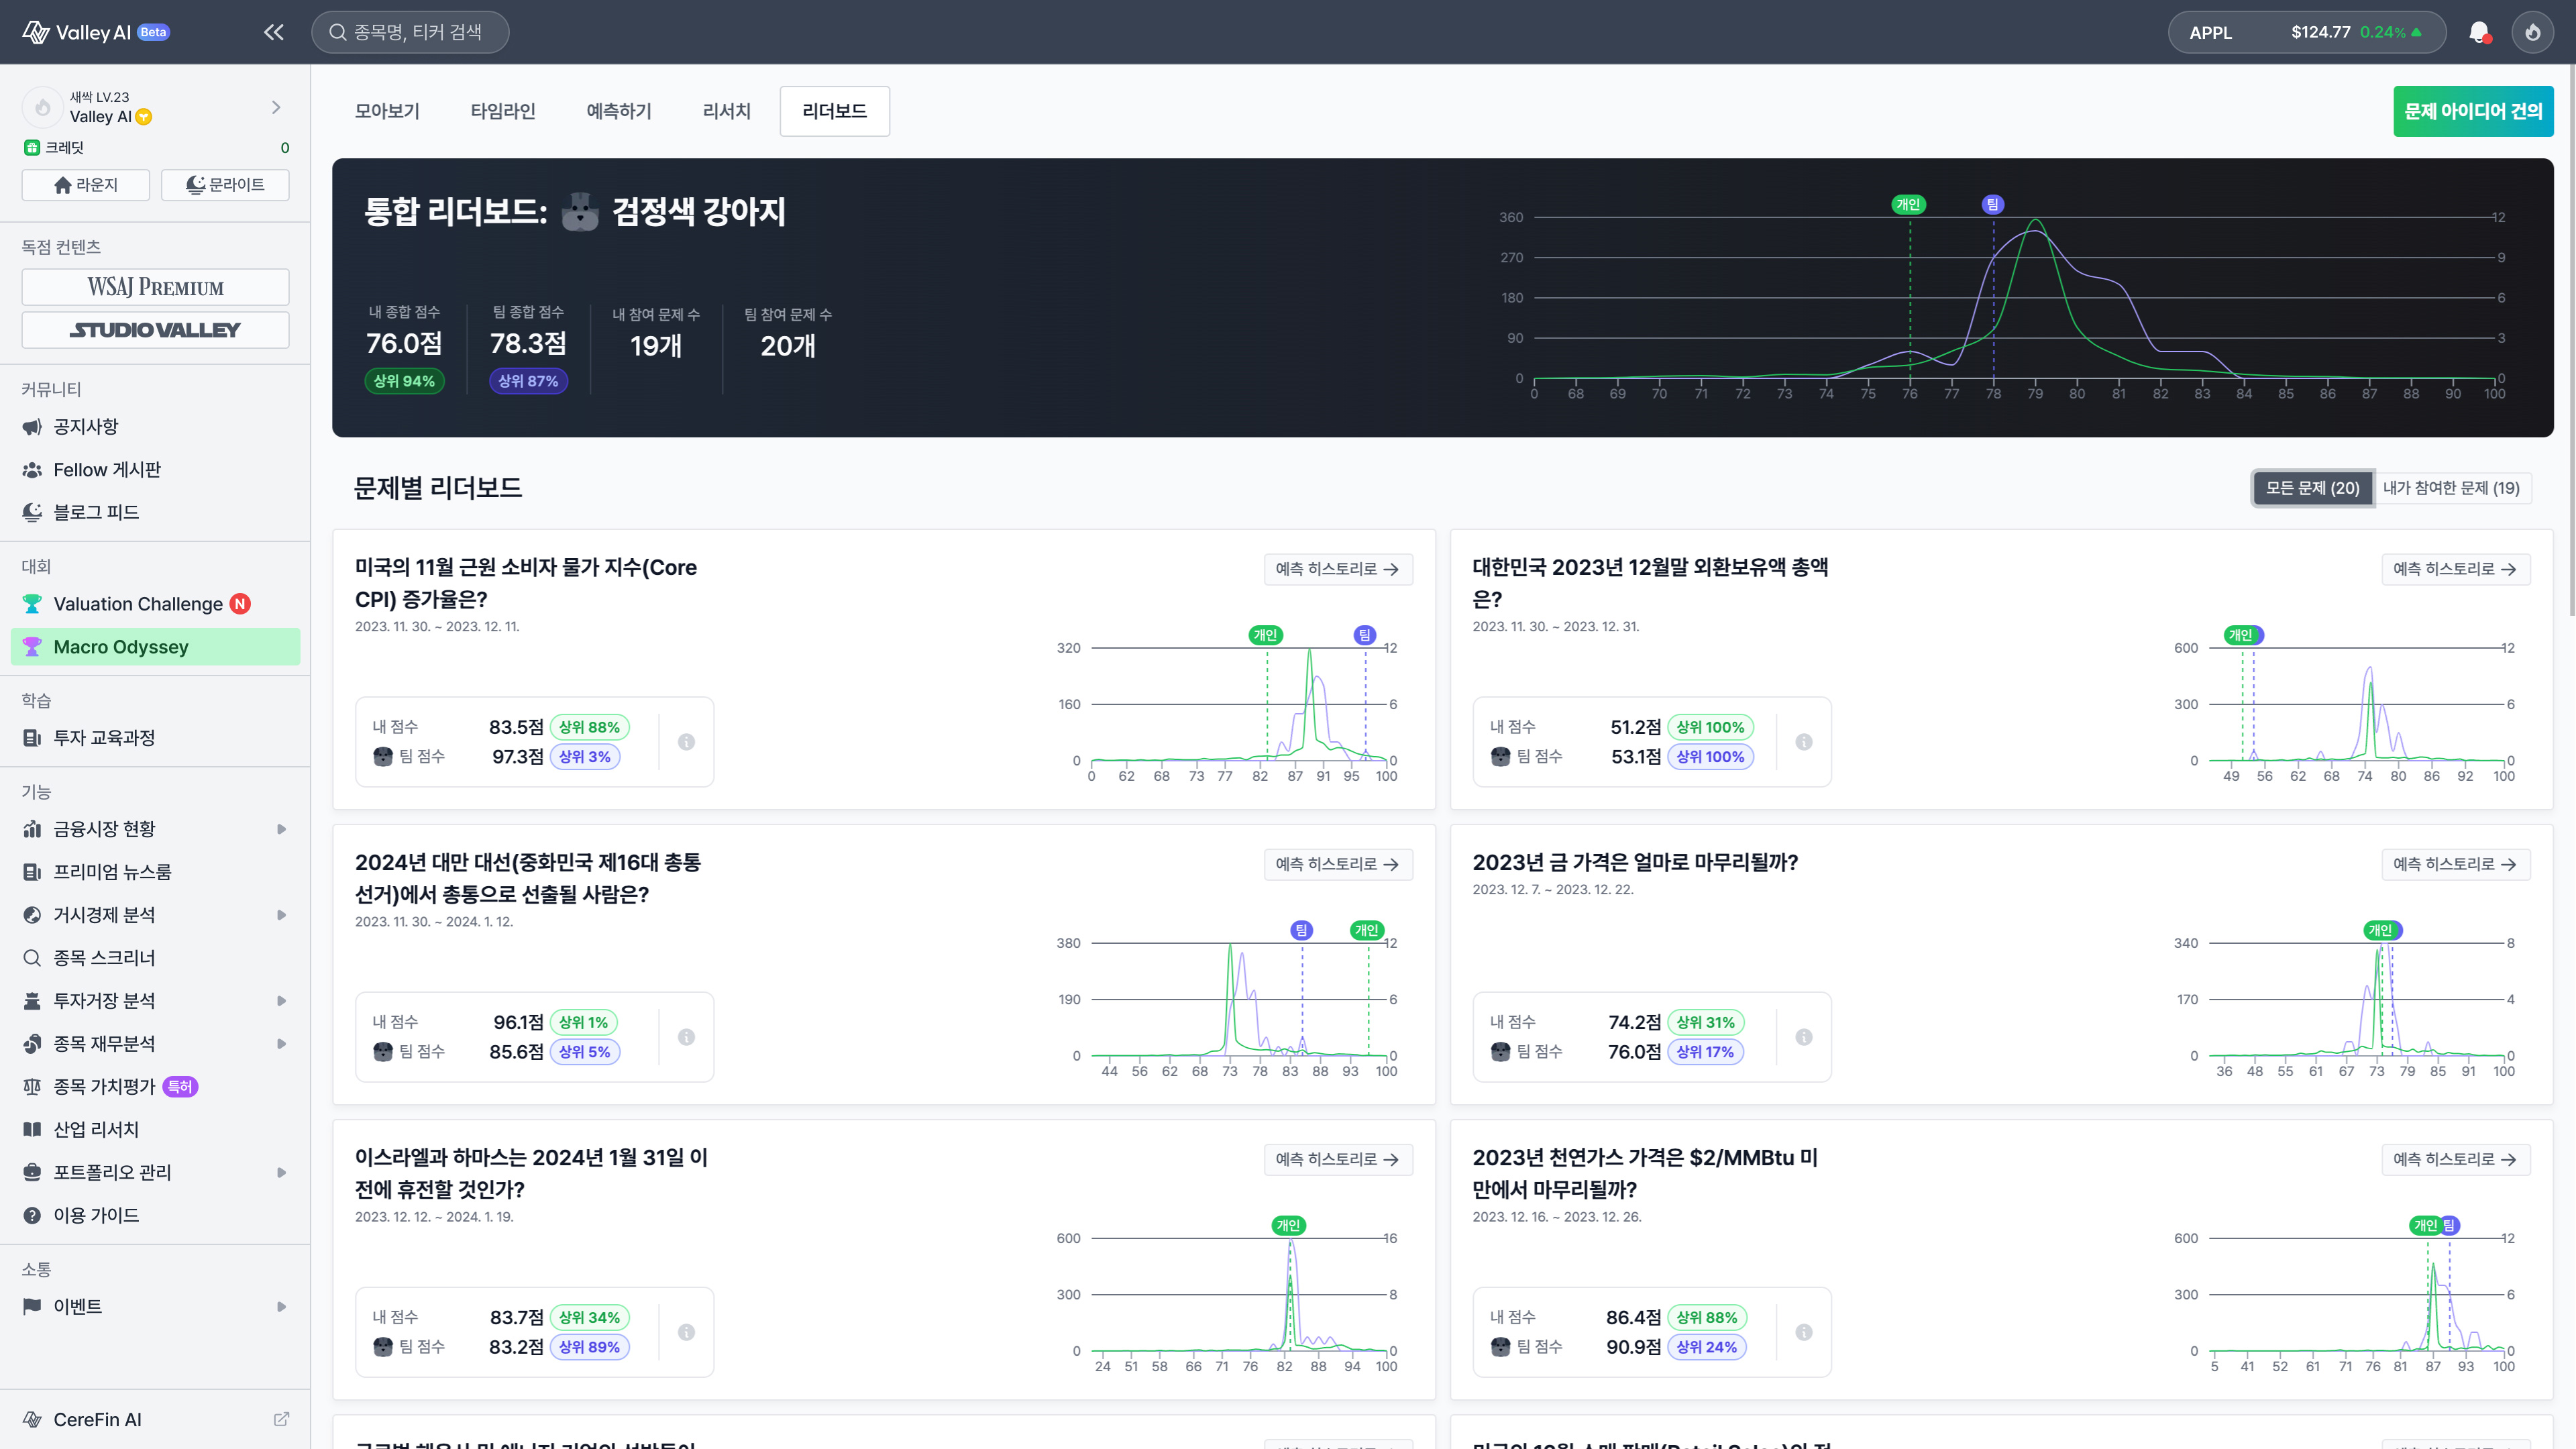Open the notifications bell
This screenshot has height=1449, width=2576.
click(2478, 32)
